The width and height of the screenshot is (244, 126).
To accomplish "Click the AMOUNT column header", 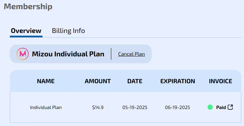I will pyautogui.click(x=98, y=81).
